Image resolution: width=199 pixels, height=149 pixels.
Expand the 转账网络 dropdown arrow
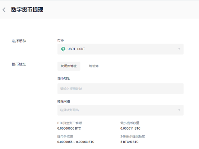179,110
